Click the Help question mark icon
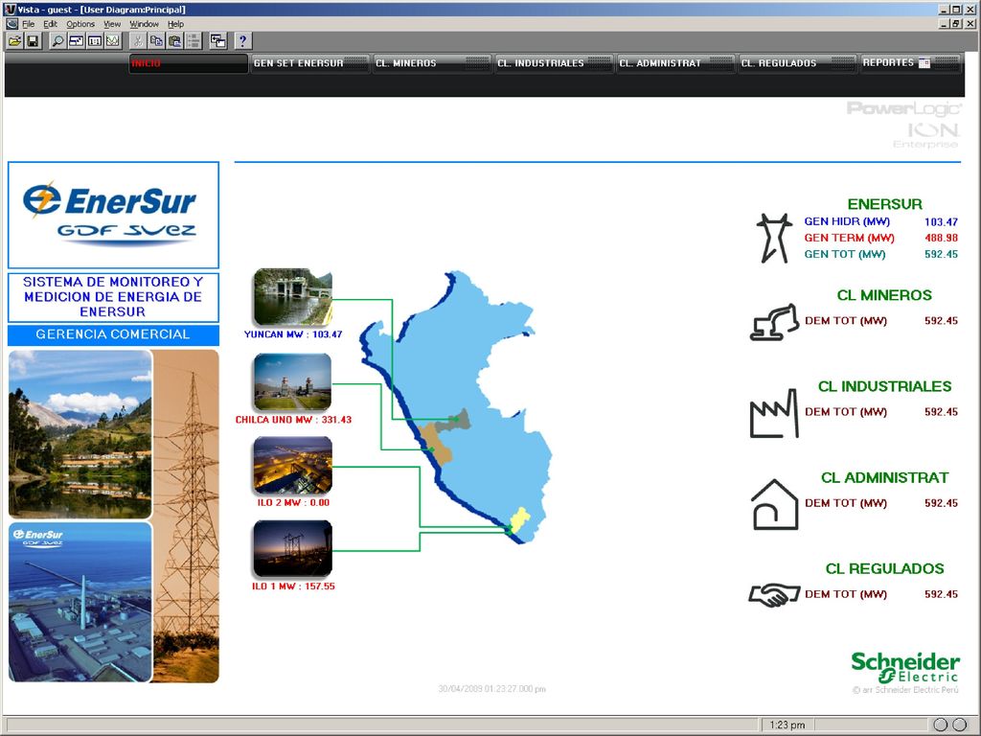The width and height of the screenshot is (981, 736). pyautogui.click(x=242, y=41)
